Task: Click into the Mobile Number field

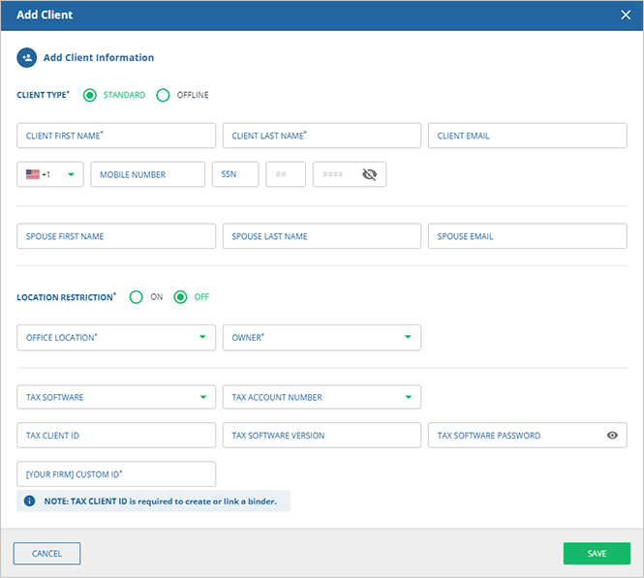Action: [x=147, y=174]
